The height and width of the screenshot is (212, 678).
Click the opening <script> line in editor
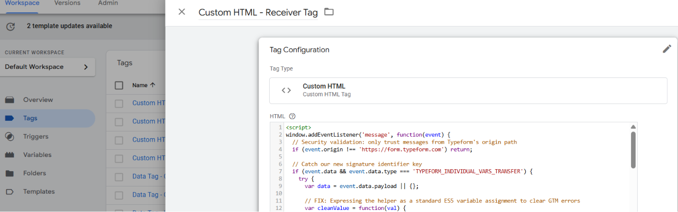pos(299,127)
